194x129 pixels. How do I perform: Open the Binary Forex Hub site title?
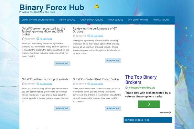pyautogui.click(x=52, y=7)
